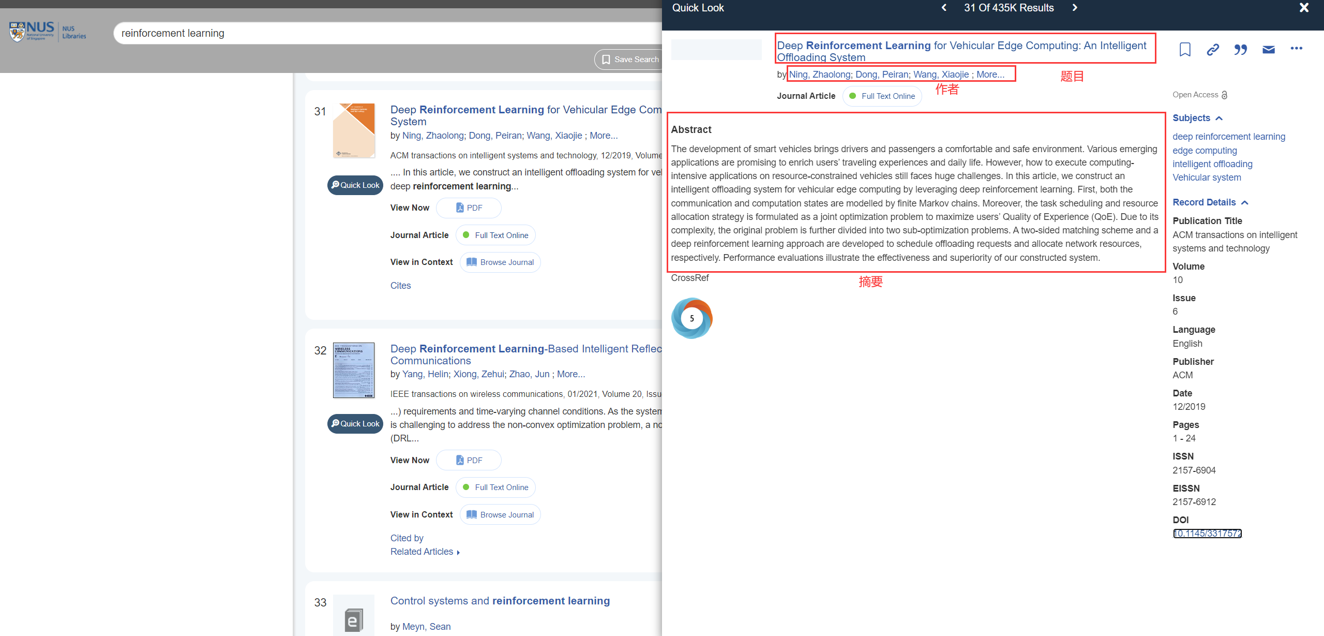Image resolution: width=1324 pixels, height=636 pixels.
Task: Click the permalink chain icon
Action: [x=1213, y=50]
